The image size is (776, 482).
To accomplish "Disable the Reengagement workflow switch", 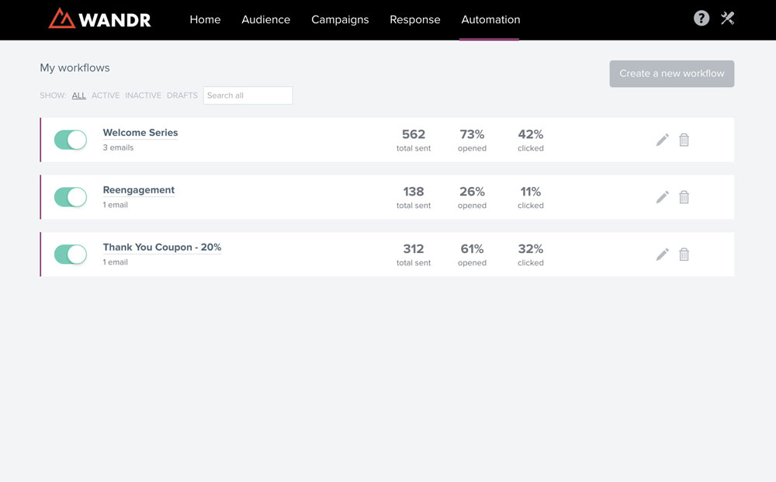I will 71,197.
